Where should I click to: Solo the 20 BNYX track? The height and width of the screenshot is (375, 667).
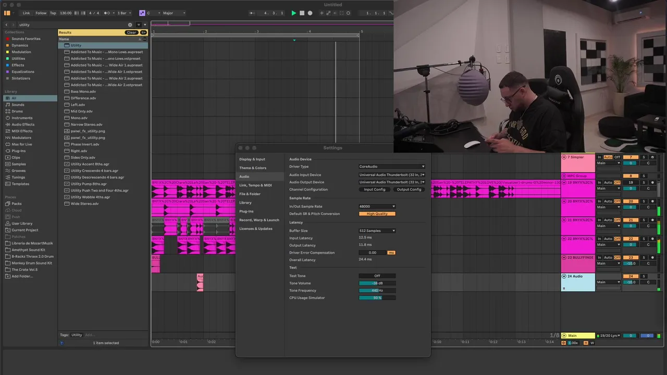(x=644, y=201)
